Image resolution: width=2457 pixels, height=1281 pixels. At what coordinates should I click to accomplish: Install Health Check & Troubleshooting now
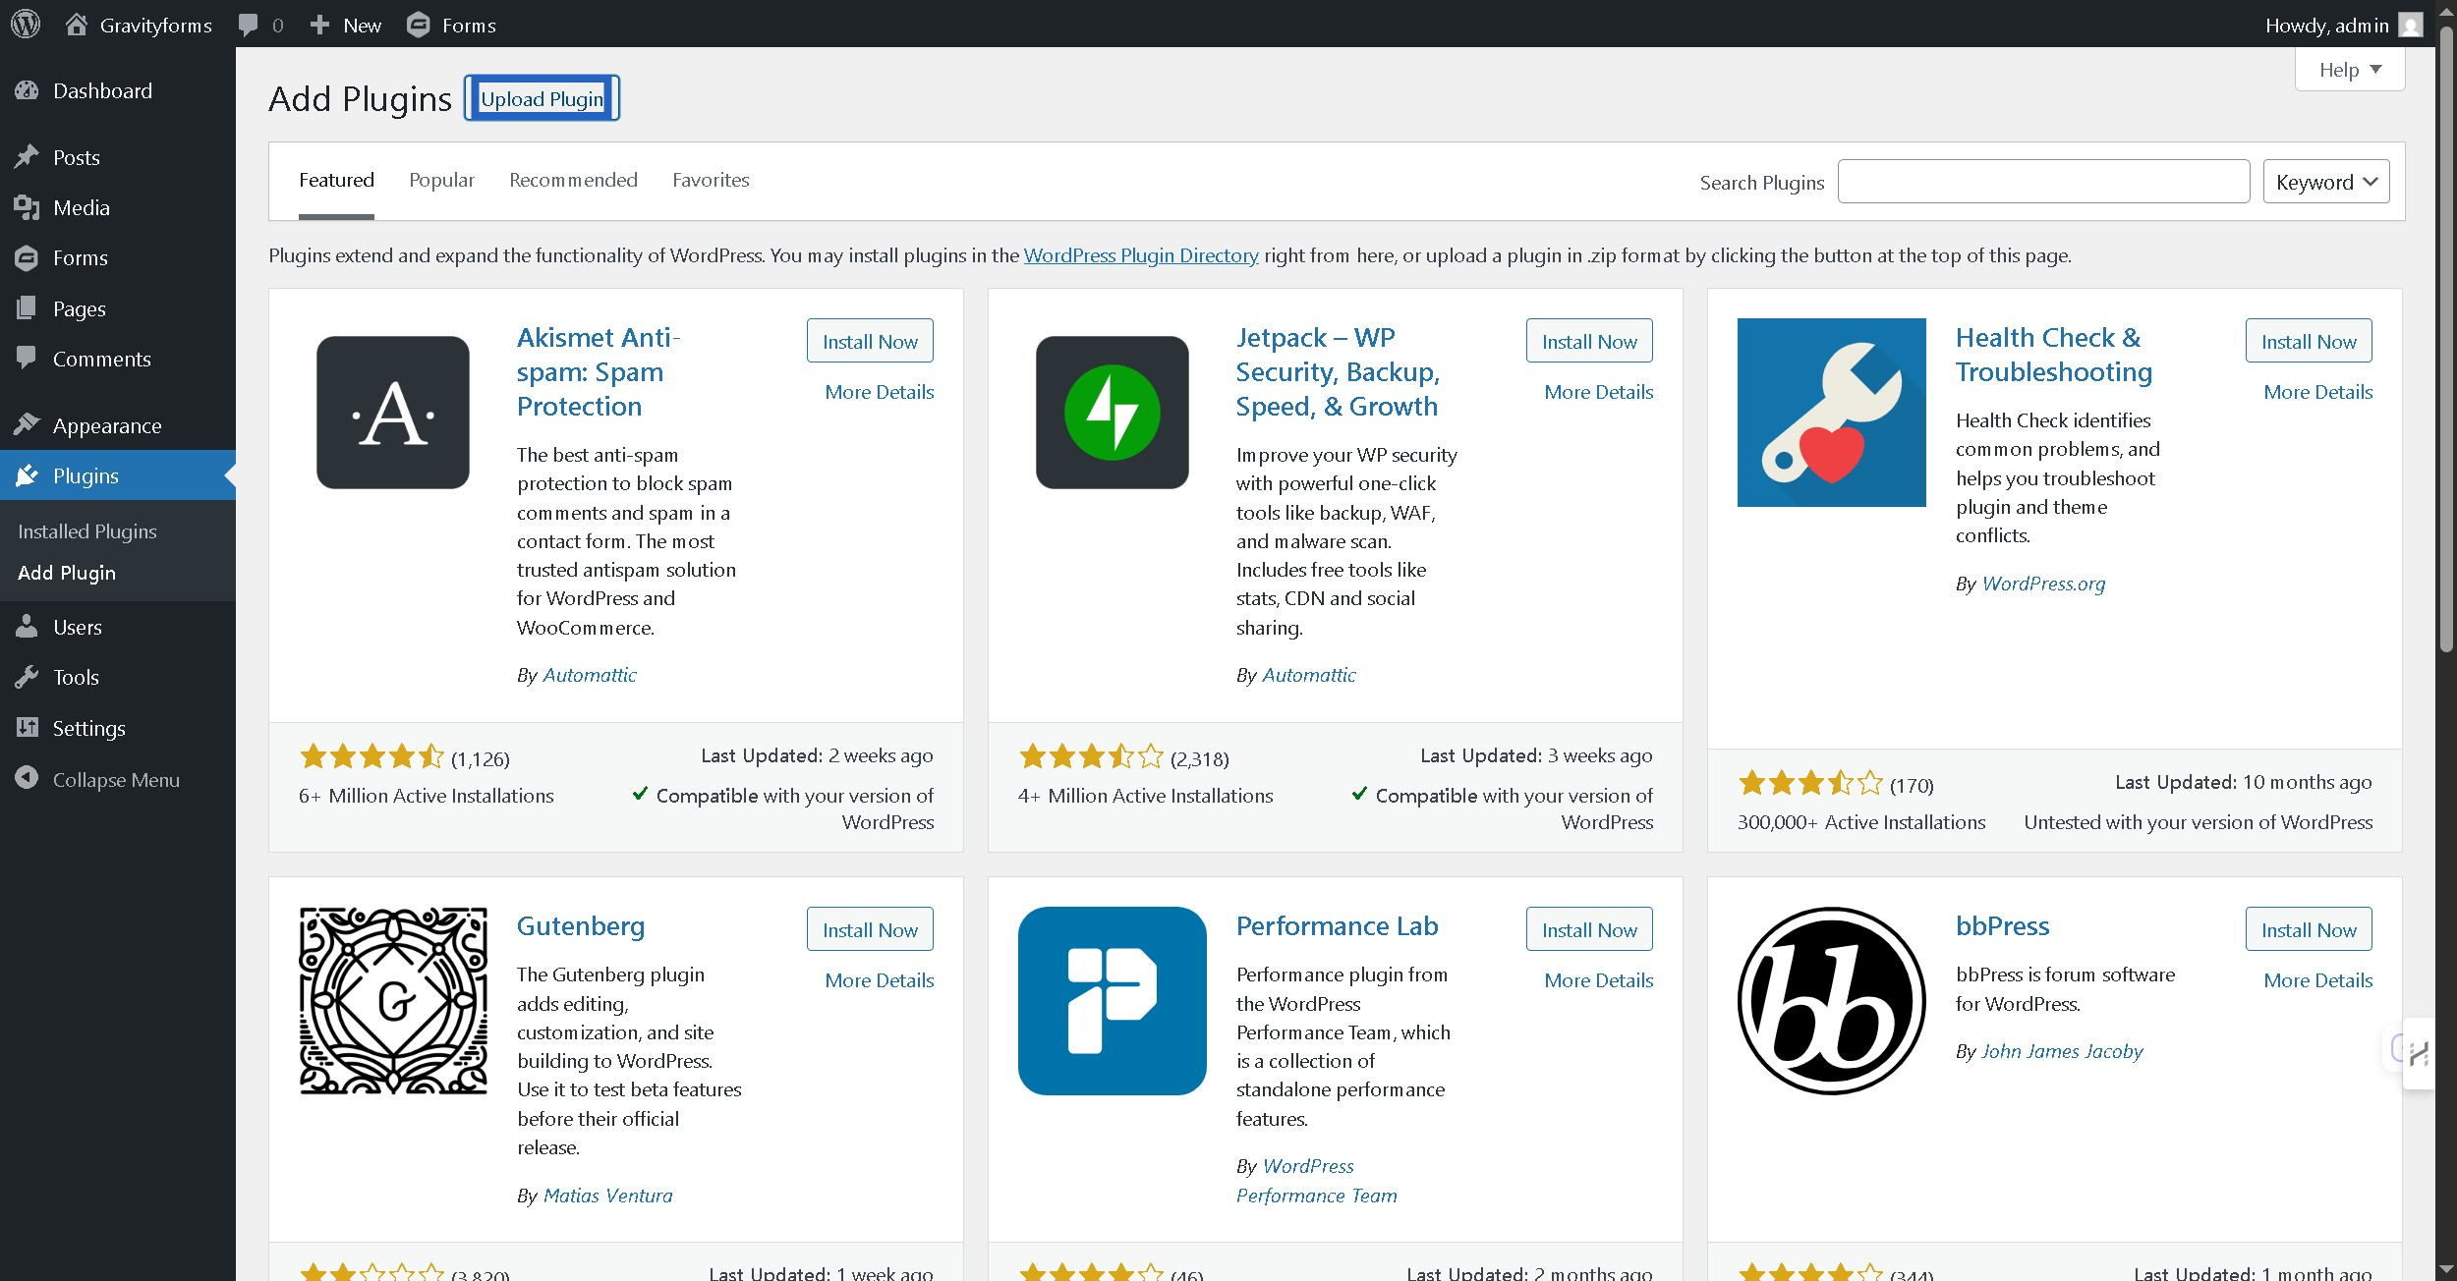click(x=2309, y=341)
